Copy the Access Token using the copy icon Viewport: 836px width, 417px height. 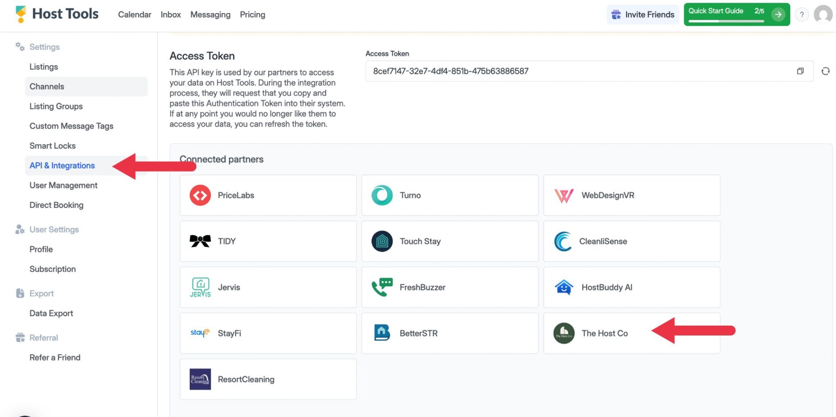pos(800,71)
